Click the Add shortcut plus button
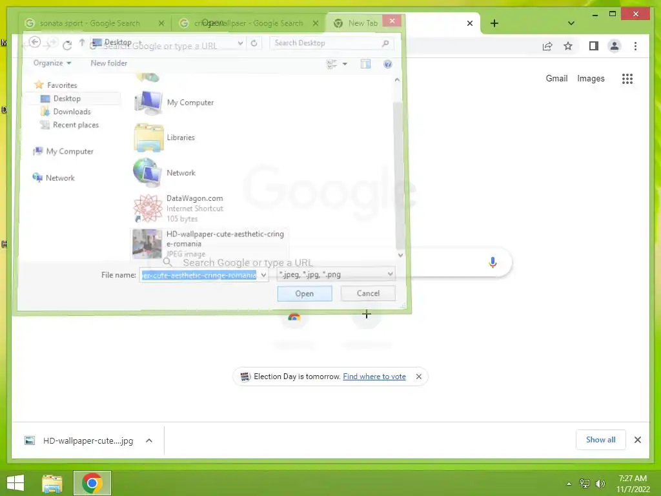Screen dimensions: 661x496 coord(367,315)
